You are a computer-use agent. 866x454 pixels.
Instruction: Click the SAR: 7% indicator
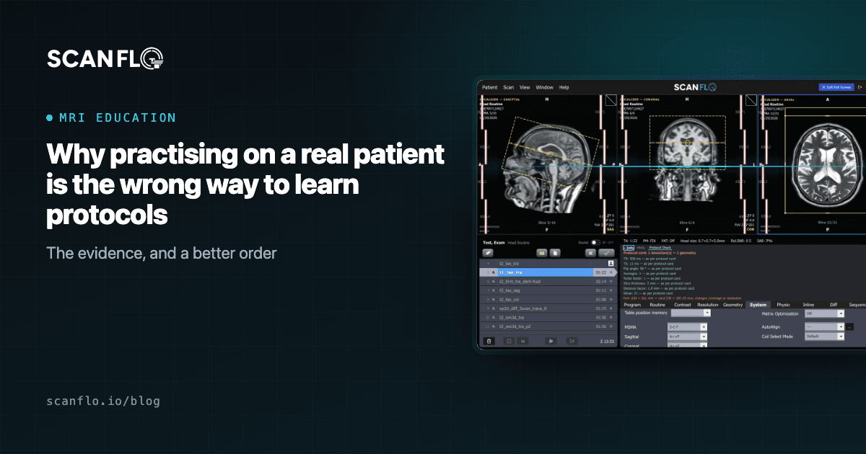pyautogui.click(x=764, y=241)
